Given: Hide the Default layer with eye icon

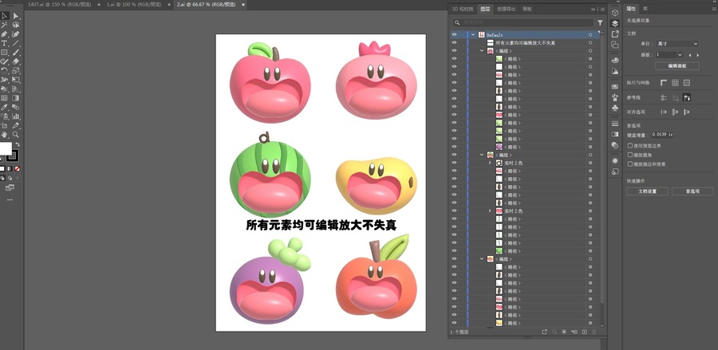Looking at the screenshot, I should coord(454,35).
